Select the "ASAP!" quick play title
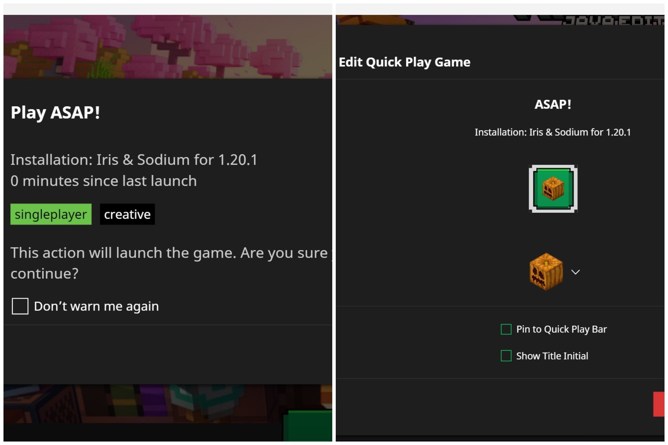 552,104
